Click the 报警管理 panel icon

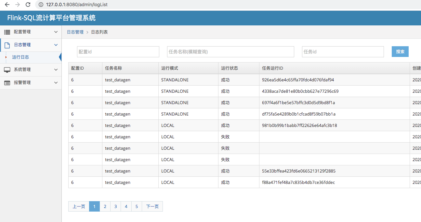pyautogui.click(x=7, y=82)
